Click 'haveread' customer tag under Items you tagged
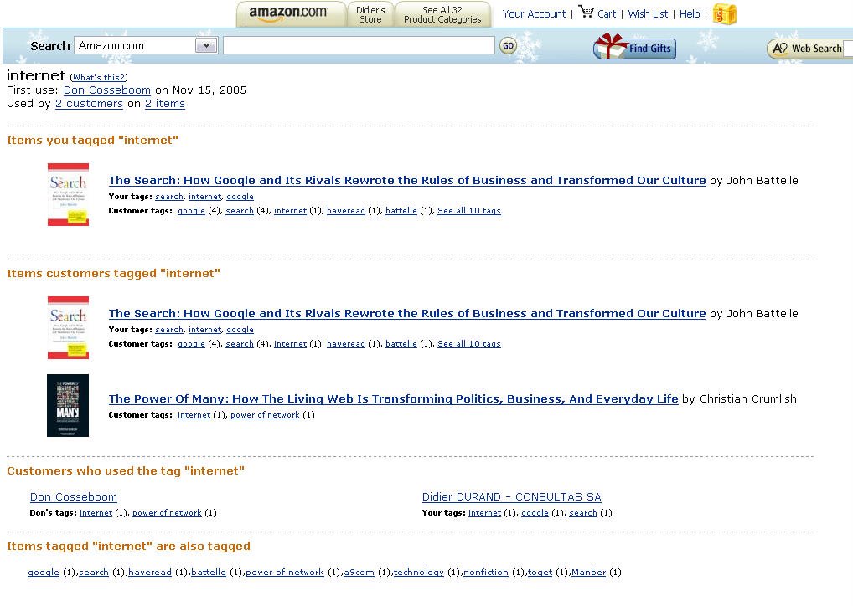 346,210
